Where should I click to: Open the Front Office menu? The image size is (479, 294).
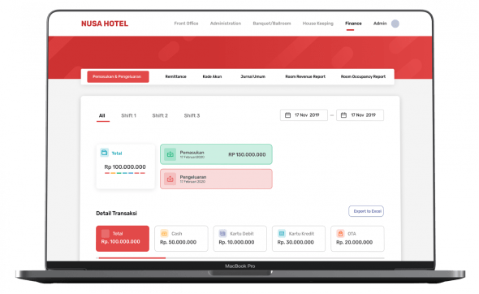point(186,24)
